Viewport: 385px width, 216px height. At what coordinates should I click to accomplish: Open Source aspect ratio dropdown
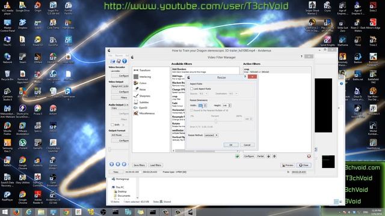pyautogui.click(x=203, y=94)
